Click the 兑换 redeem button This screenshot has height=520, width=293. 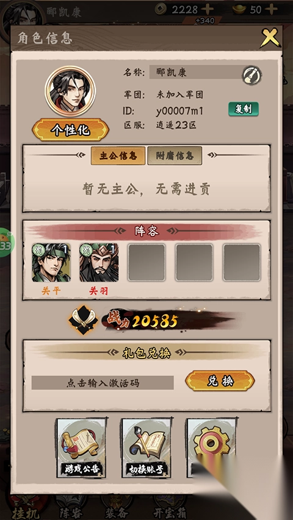pos(220,381)
